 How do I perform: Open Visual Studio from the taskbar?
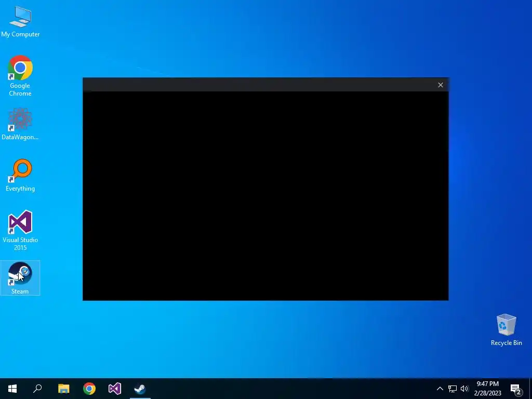115,389
